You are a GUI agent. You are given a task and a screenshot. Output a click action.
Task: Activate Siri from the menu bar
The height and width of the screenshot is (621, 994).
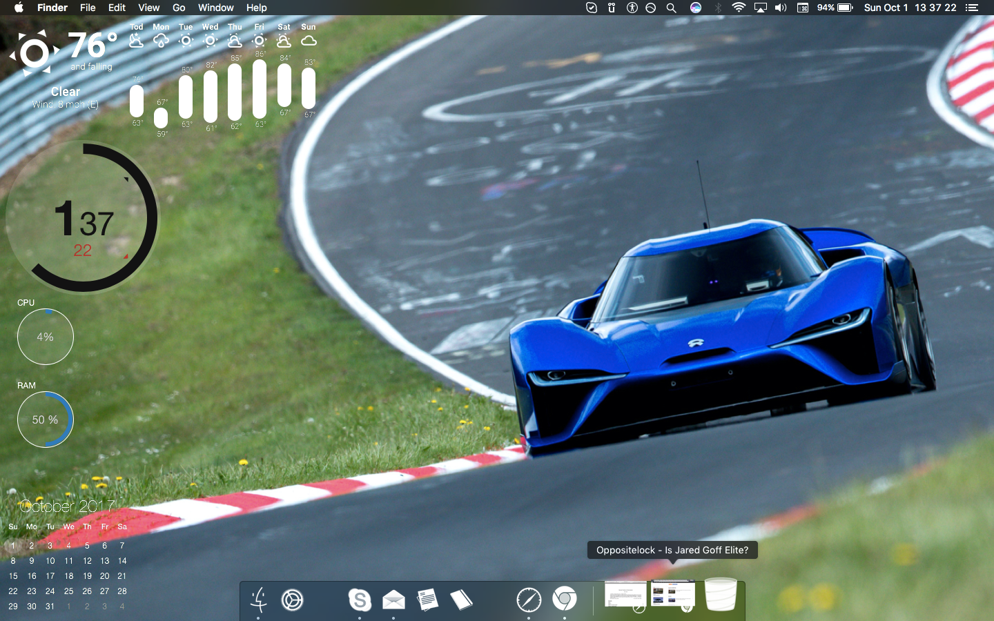(696, 8)
